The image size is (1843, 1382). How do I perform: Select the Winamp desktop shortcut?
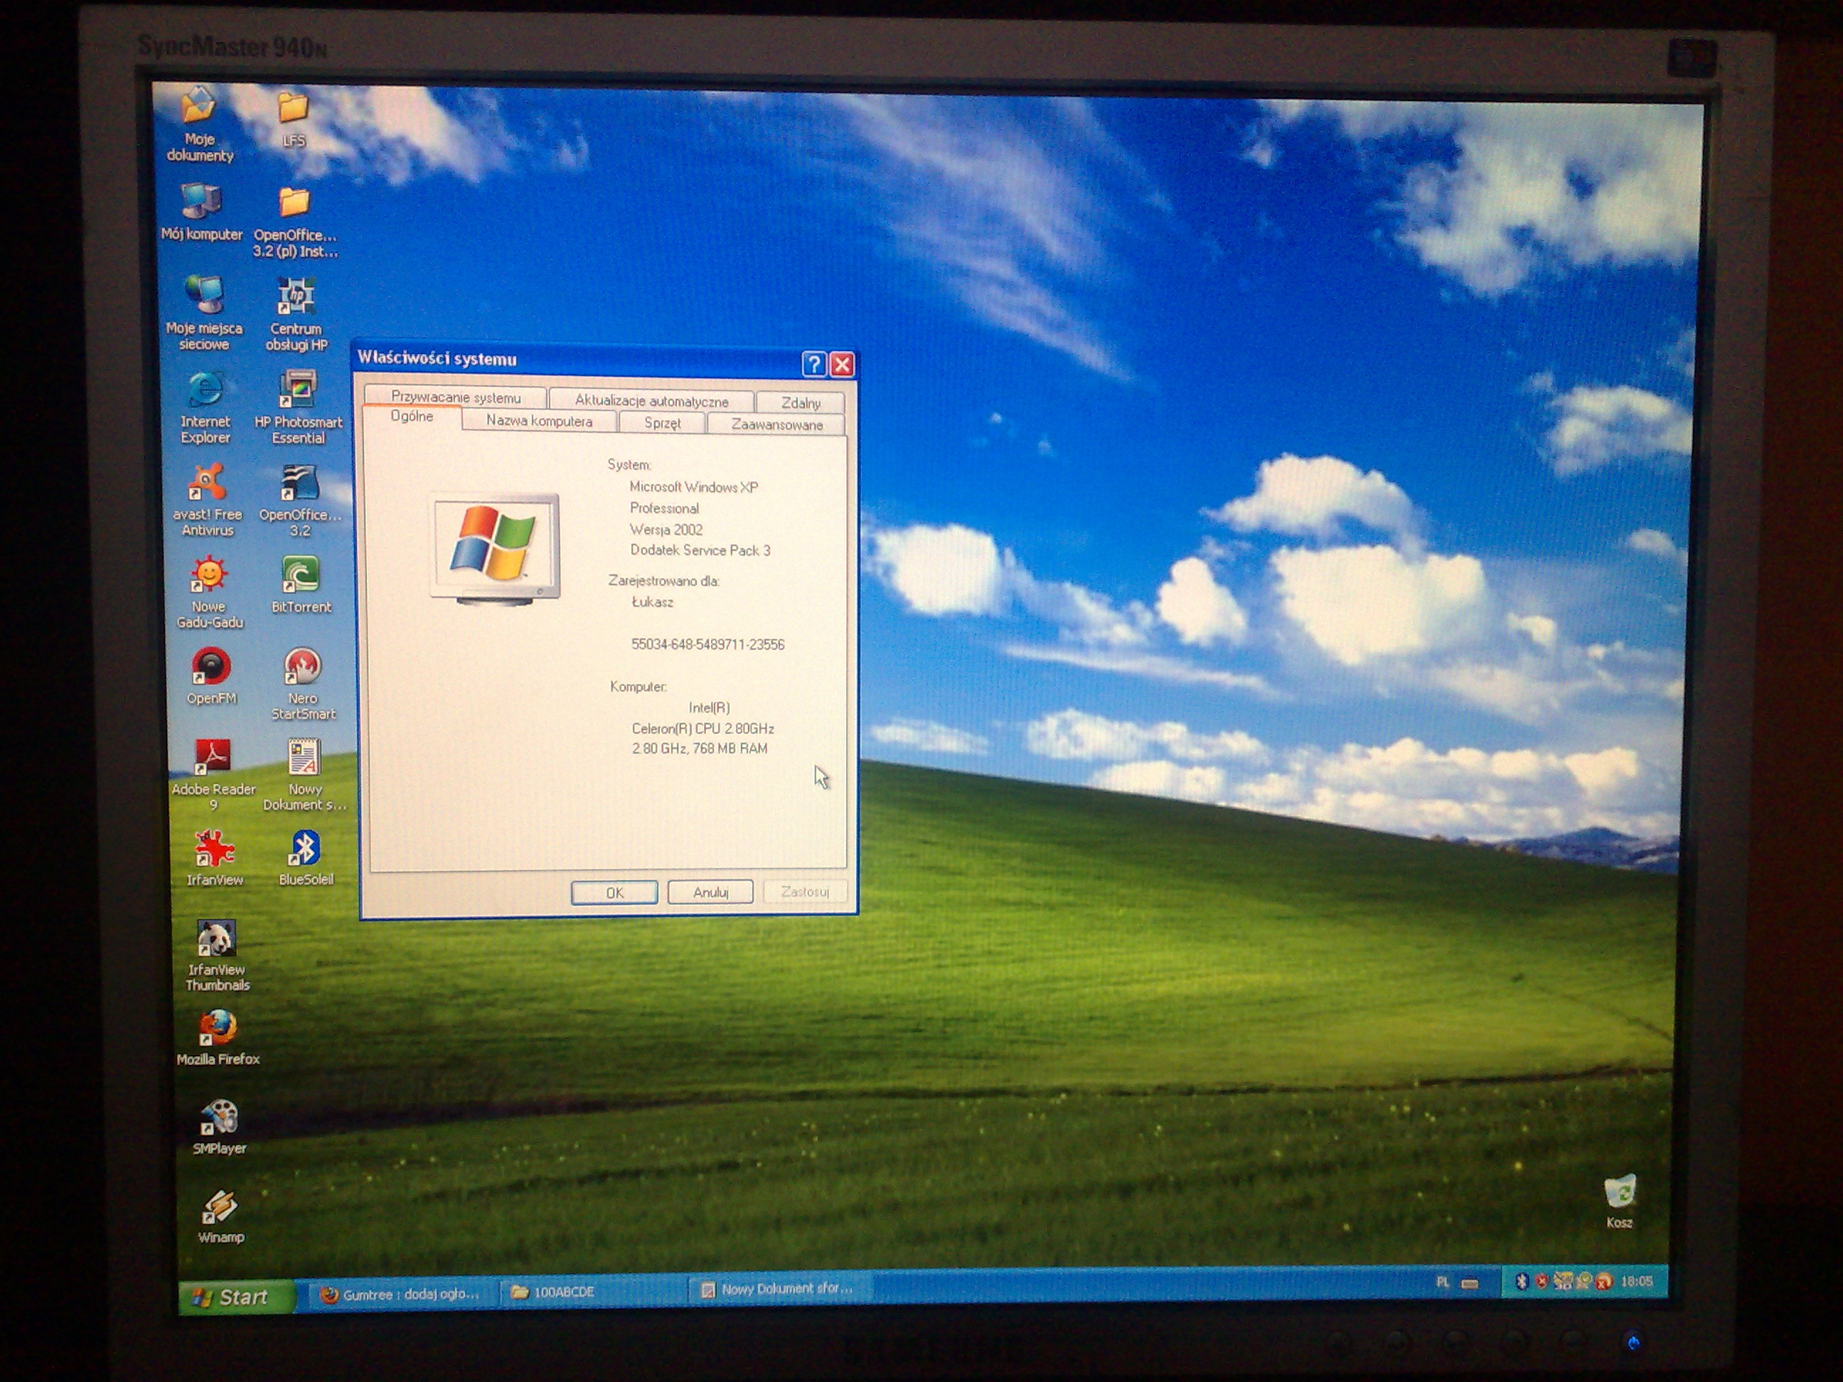click(x=221, y=1216)
